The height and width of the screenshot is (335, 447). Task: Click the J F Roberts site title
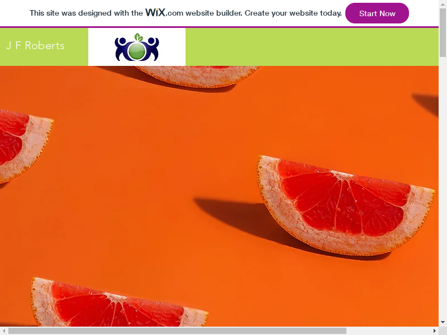35,46
